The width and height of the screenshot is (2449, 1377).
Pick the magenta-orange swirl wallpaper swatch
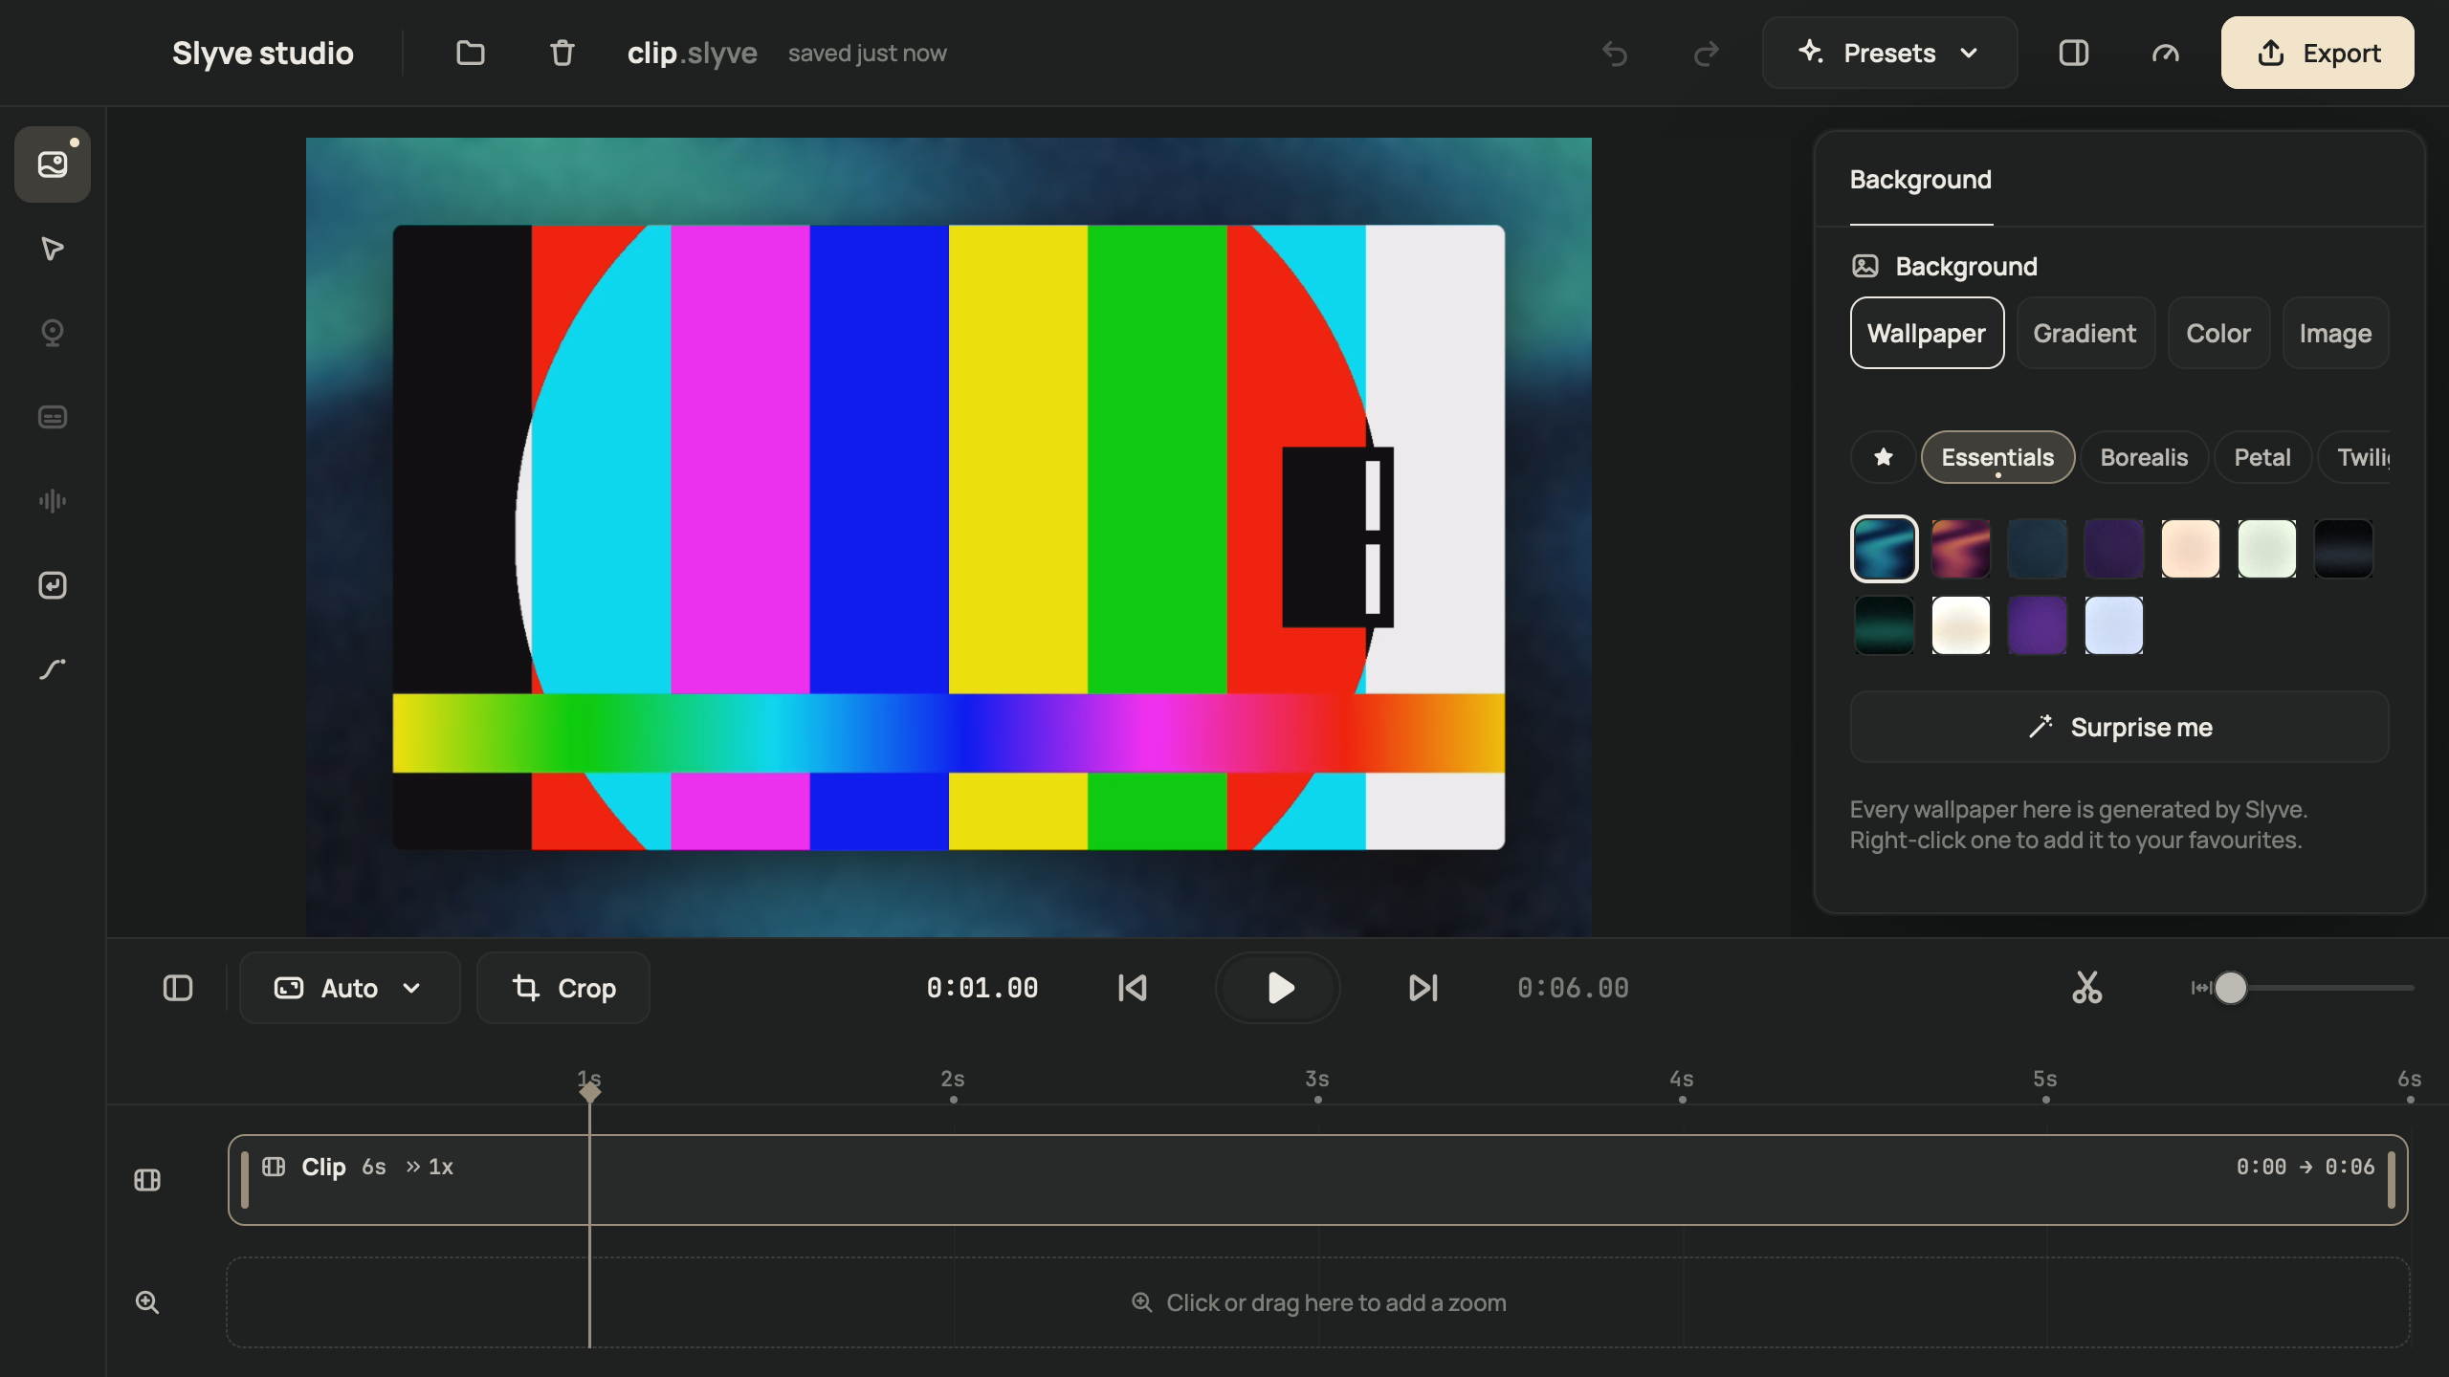[x=1960, y=549]
